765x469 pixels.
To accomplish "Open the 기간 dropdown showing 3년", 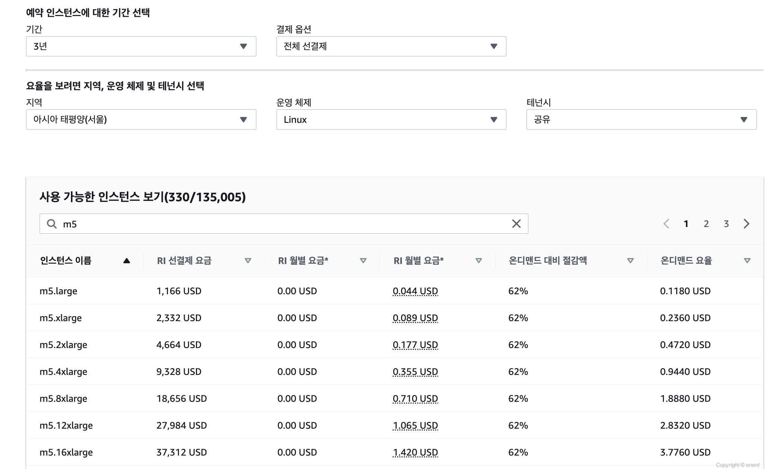I will 141,46.
